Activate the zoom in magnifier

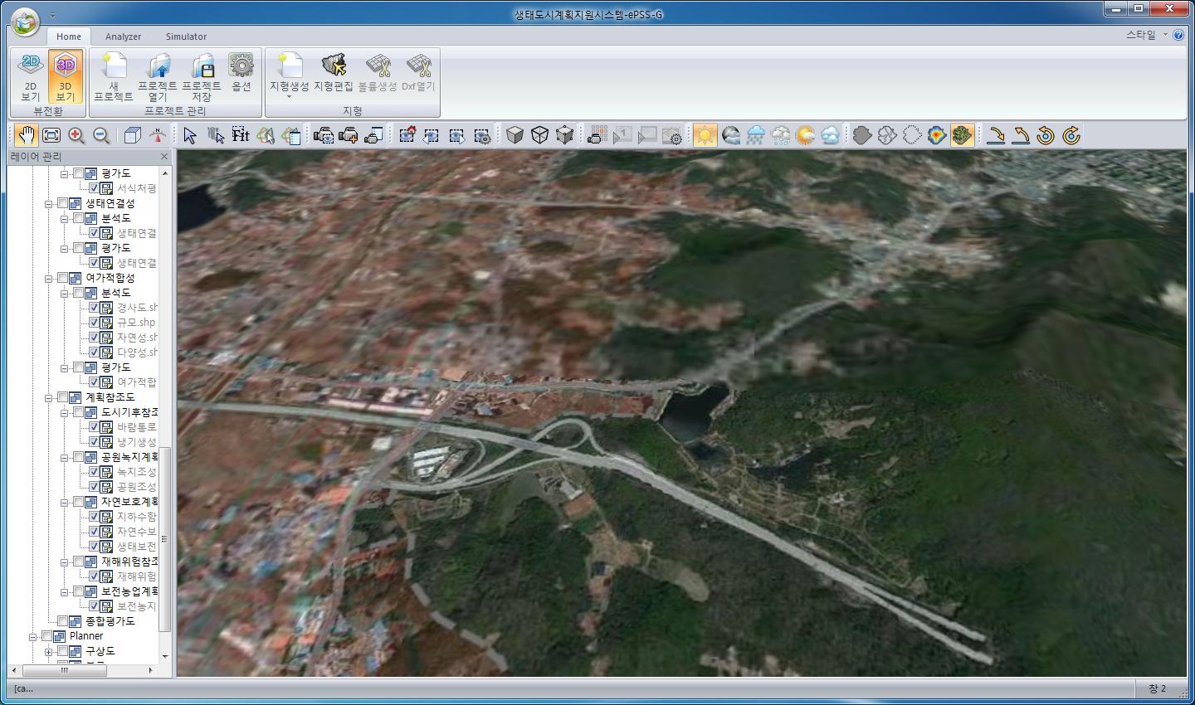point(76,135)
